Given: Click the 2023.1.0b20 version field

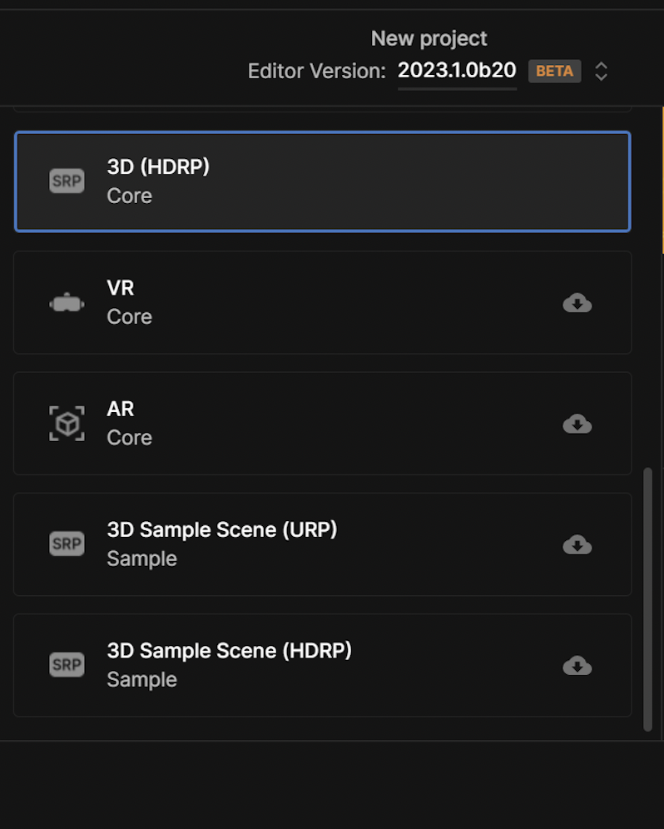Looking at the screenshot, I should point(457,70).
